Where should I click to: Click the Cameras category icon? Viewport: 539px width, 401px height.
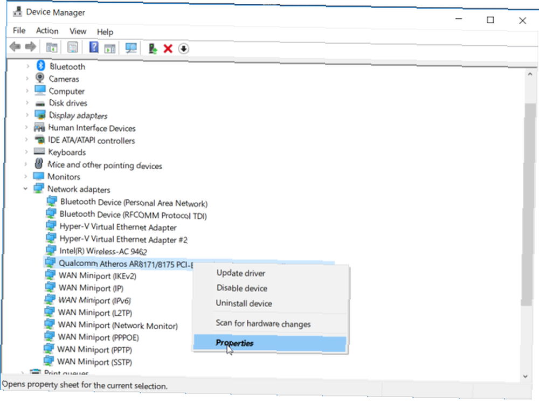tap(40, 78)
